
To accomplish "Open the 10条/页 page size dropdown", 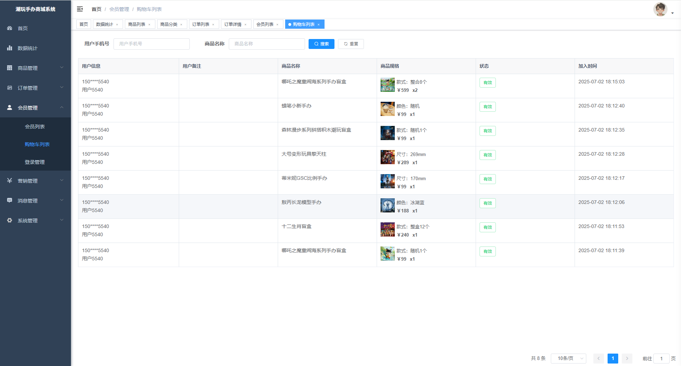I will coord(568,358).
